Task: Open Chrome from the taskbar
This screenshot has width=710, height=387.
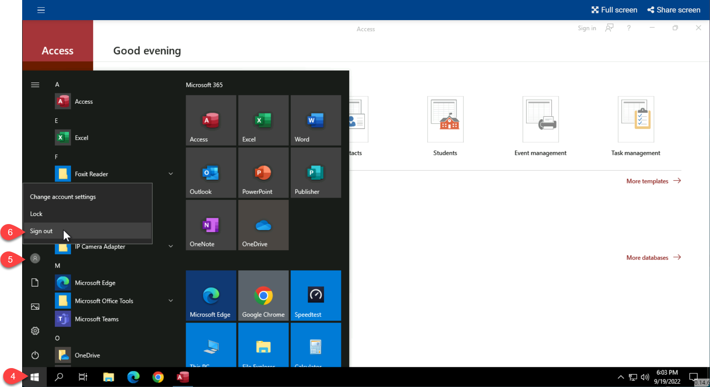Action: 158,377
